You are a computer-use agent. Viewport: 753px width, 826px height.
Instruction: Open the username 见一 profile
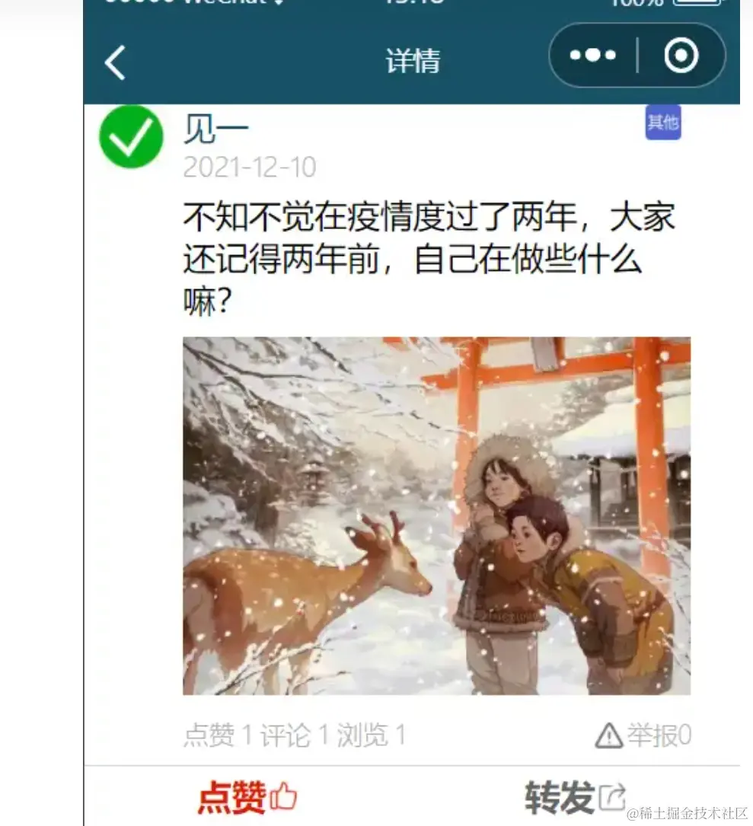click(215, 129)
